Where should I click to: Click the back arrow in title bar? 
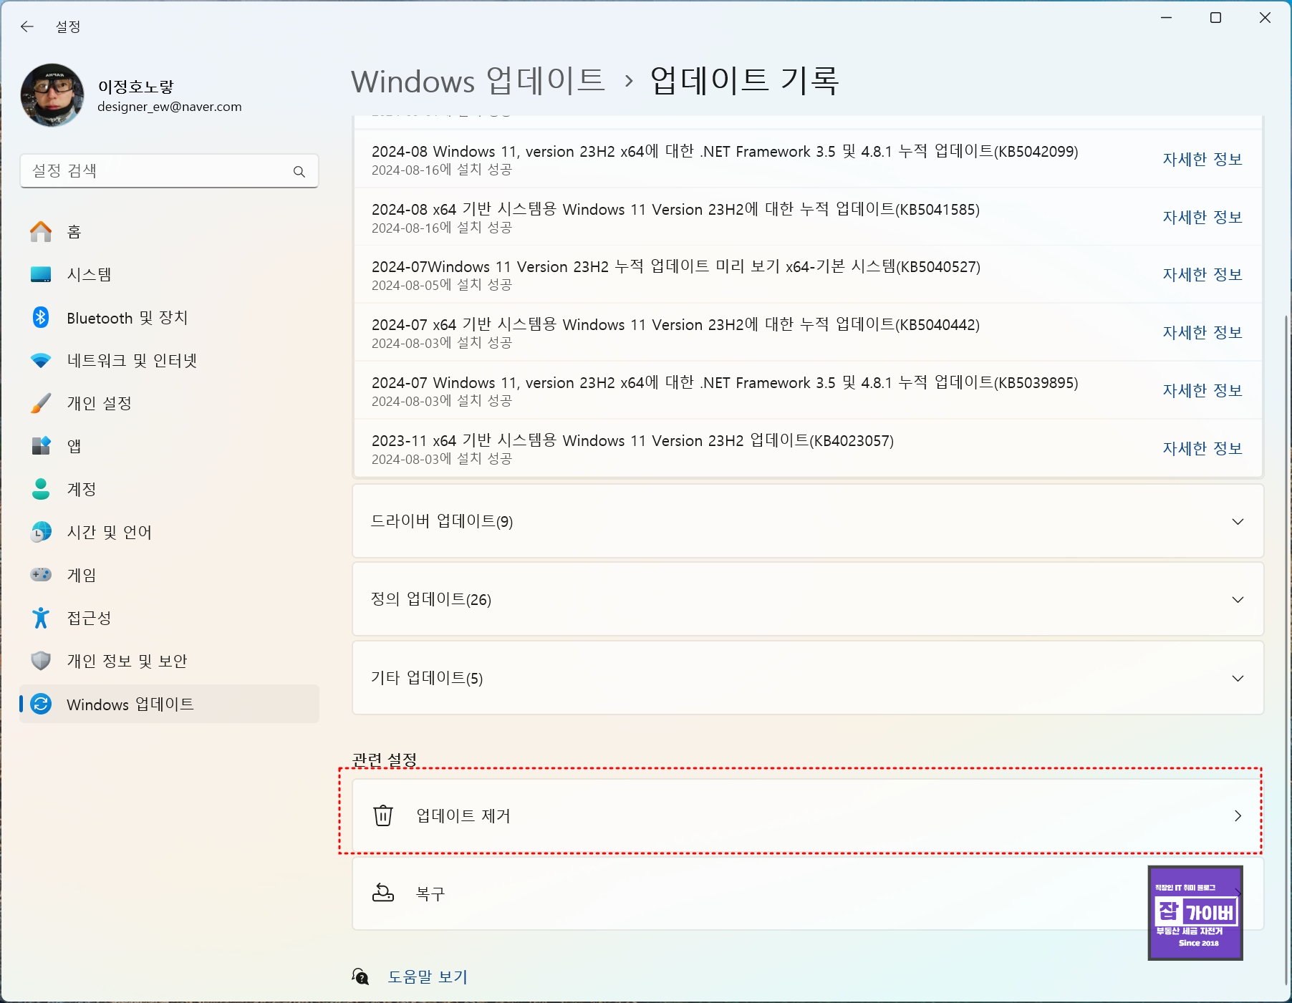27,26
